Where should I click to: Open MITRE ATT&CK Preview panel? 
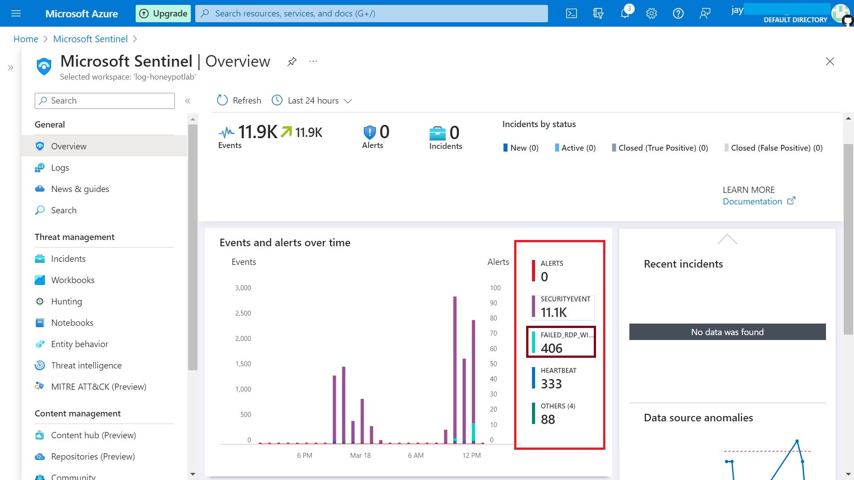(99, 386)
